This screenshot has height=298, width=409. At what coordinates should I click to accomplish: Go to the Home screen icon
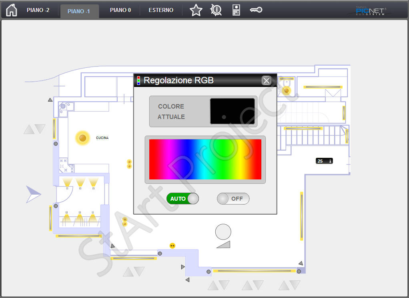click(12, 10)
